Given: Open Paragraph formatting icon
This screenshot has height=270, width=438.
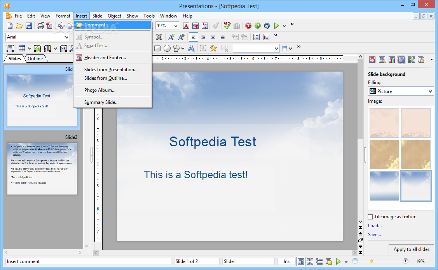Looking at the screenshot, I should 195,26.
